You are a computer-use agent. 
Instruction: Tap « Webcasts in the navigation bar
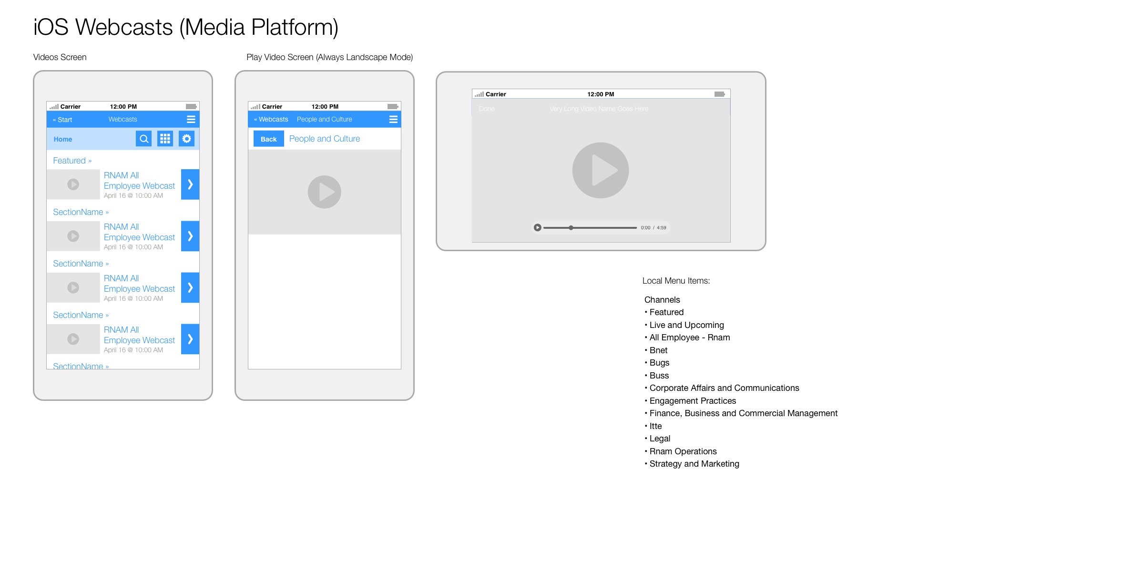[271, 119]
